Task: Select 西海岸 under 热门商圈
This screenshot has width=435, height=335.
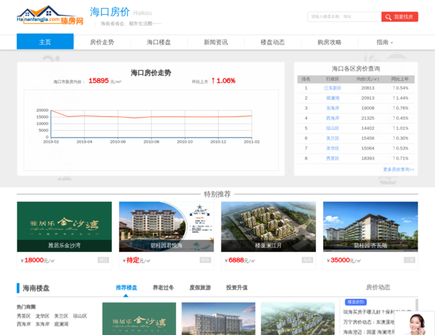Action: [x=23, y=324]
